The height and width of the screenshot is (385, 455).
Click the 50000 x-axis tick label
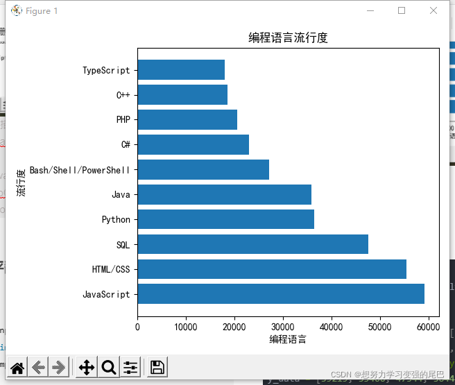point(380,327)
